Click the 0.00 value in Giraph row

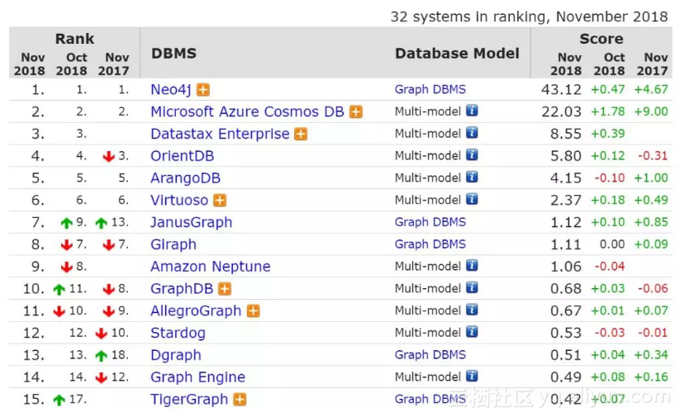(x=612, y=244)
